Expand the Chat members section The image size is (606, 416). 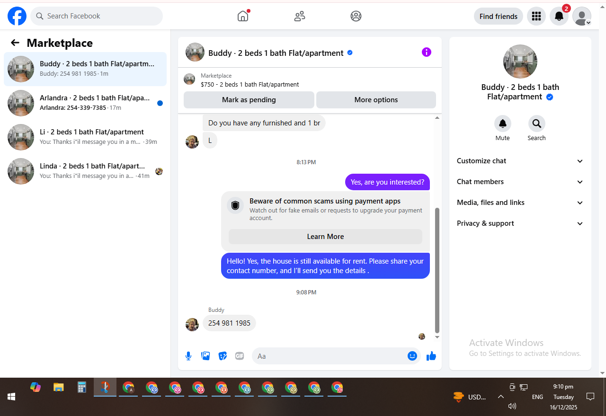click(520, 182)
